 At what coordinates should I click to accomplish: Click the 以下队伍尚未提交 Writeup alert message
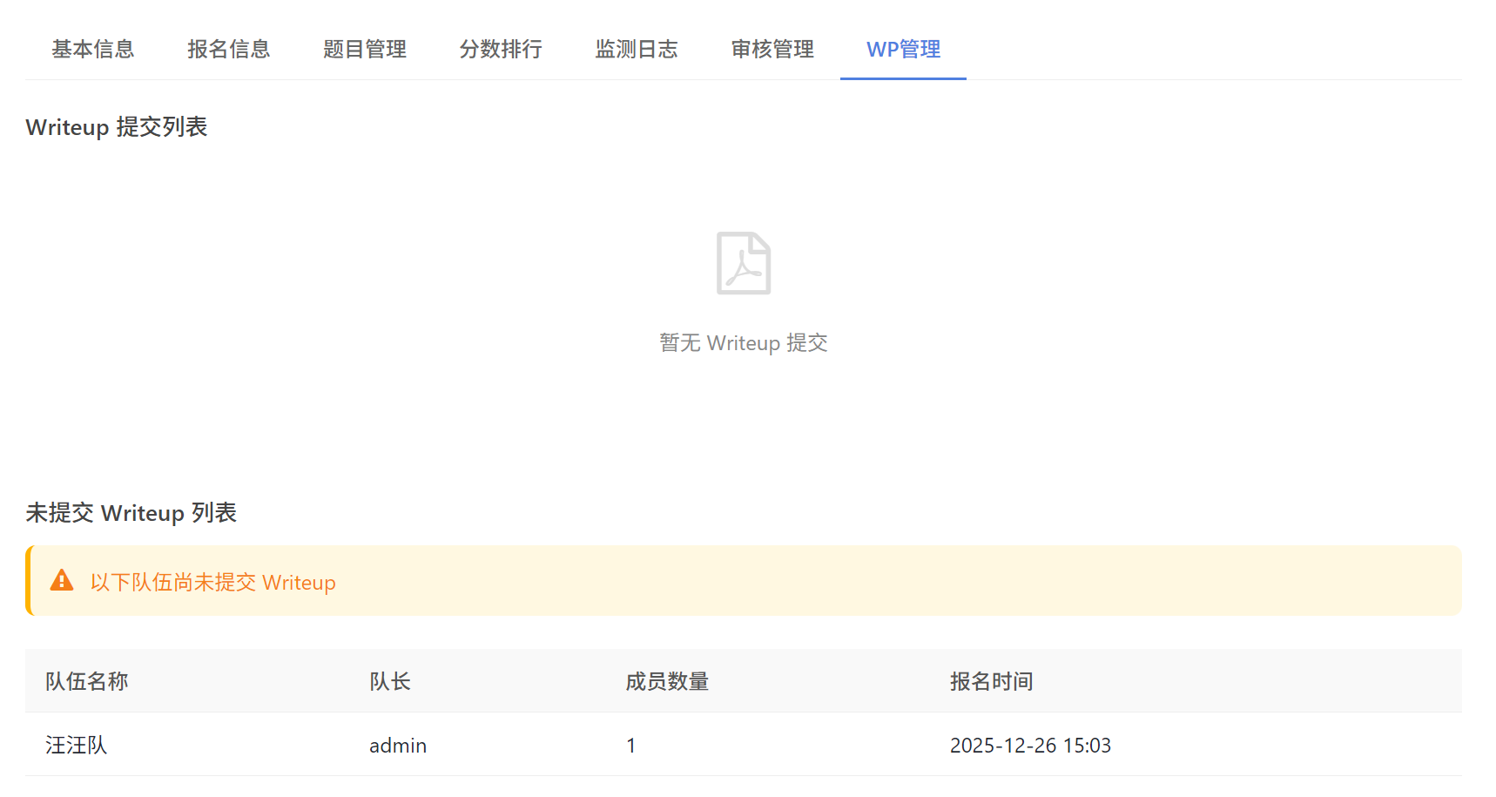pos(212,582)
